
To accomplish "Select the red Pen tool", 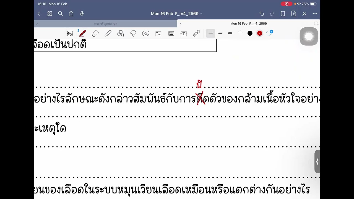I will 82,33.
